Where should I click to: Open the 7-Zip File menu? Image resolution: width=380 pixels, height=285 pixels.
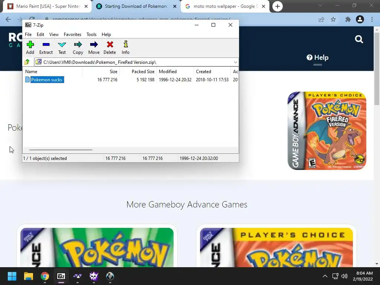(28, 35)
